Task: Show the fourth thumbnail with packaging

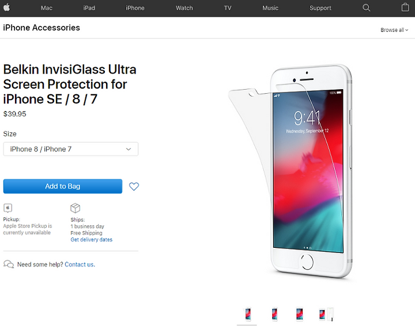Action: pos(326,315)
